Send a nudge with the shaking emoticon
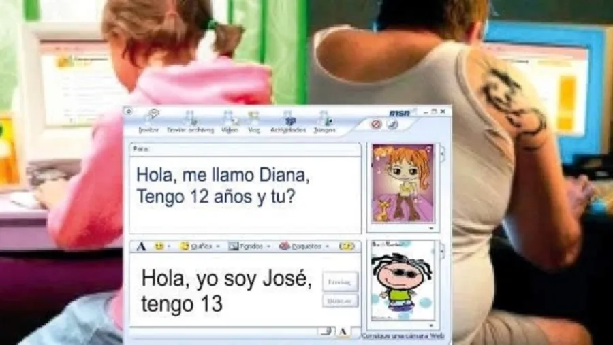613x345 pixels. click(347, 246)
